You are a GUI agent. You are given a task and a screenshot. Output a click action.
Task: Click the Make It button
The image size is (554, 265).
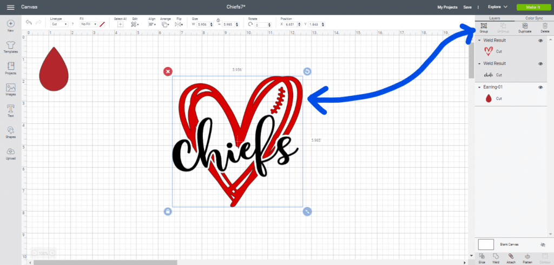[x=531, y=7]
